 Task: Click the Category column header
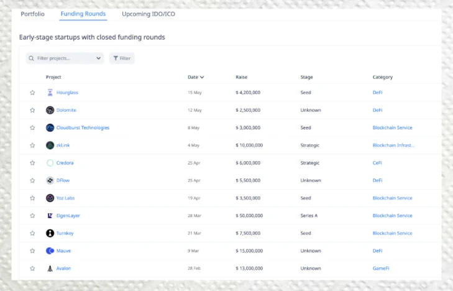click(x=383, y=77)
